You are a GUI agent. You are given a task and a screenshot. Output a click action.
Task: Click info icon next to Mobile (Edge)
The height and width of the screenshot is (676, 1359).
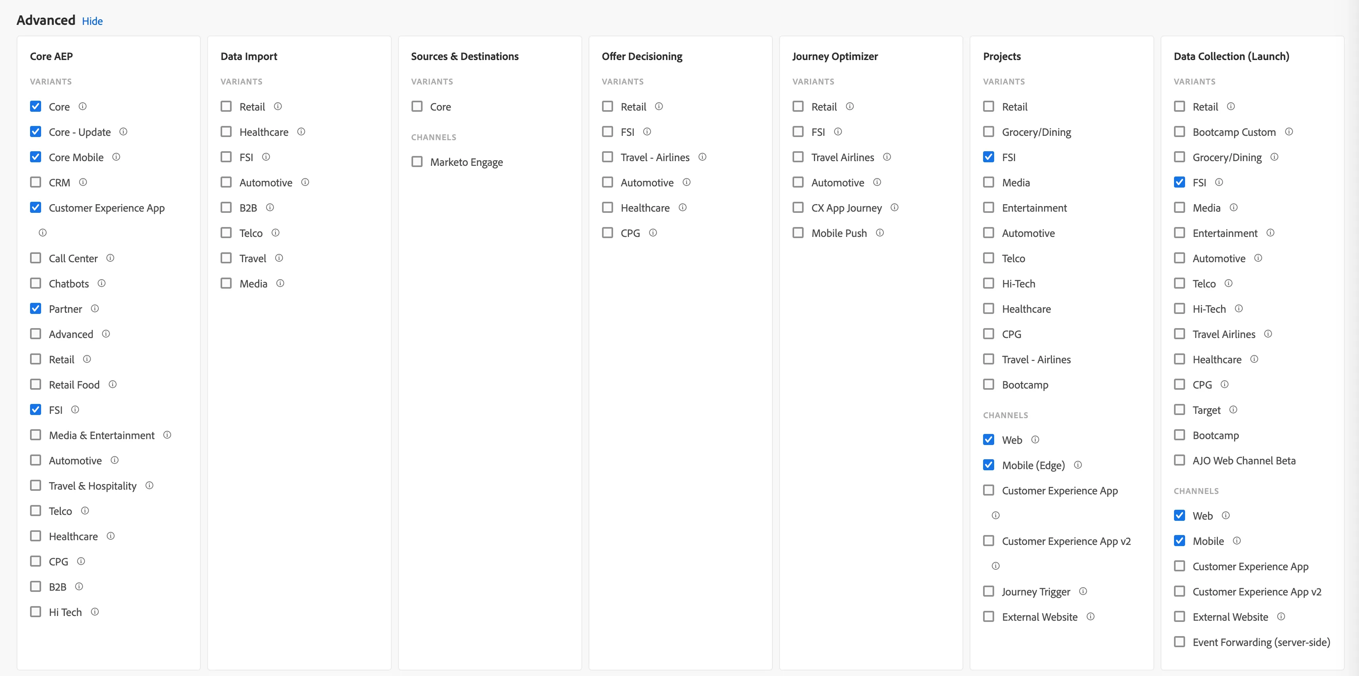(1078, 465)
